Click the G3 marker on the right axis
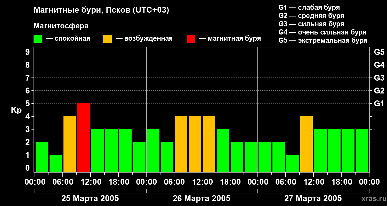 coord(379,78)
